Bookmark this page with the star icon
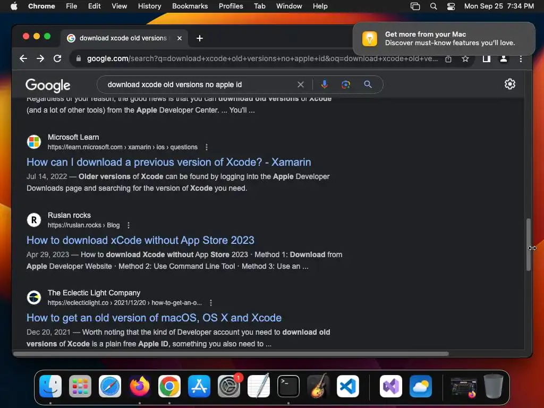The height and width of the screenshot is (408, 544). pyautogui.click(x=465, y=59)
